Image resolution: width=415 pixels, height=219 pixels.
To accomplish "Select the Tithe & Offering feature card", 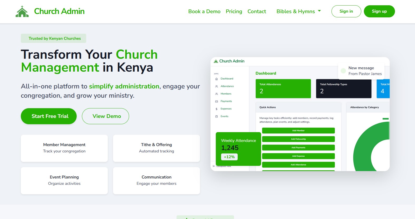I will [156, 148].
